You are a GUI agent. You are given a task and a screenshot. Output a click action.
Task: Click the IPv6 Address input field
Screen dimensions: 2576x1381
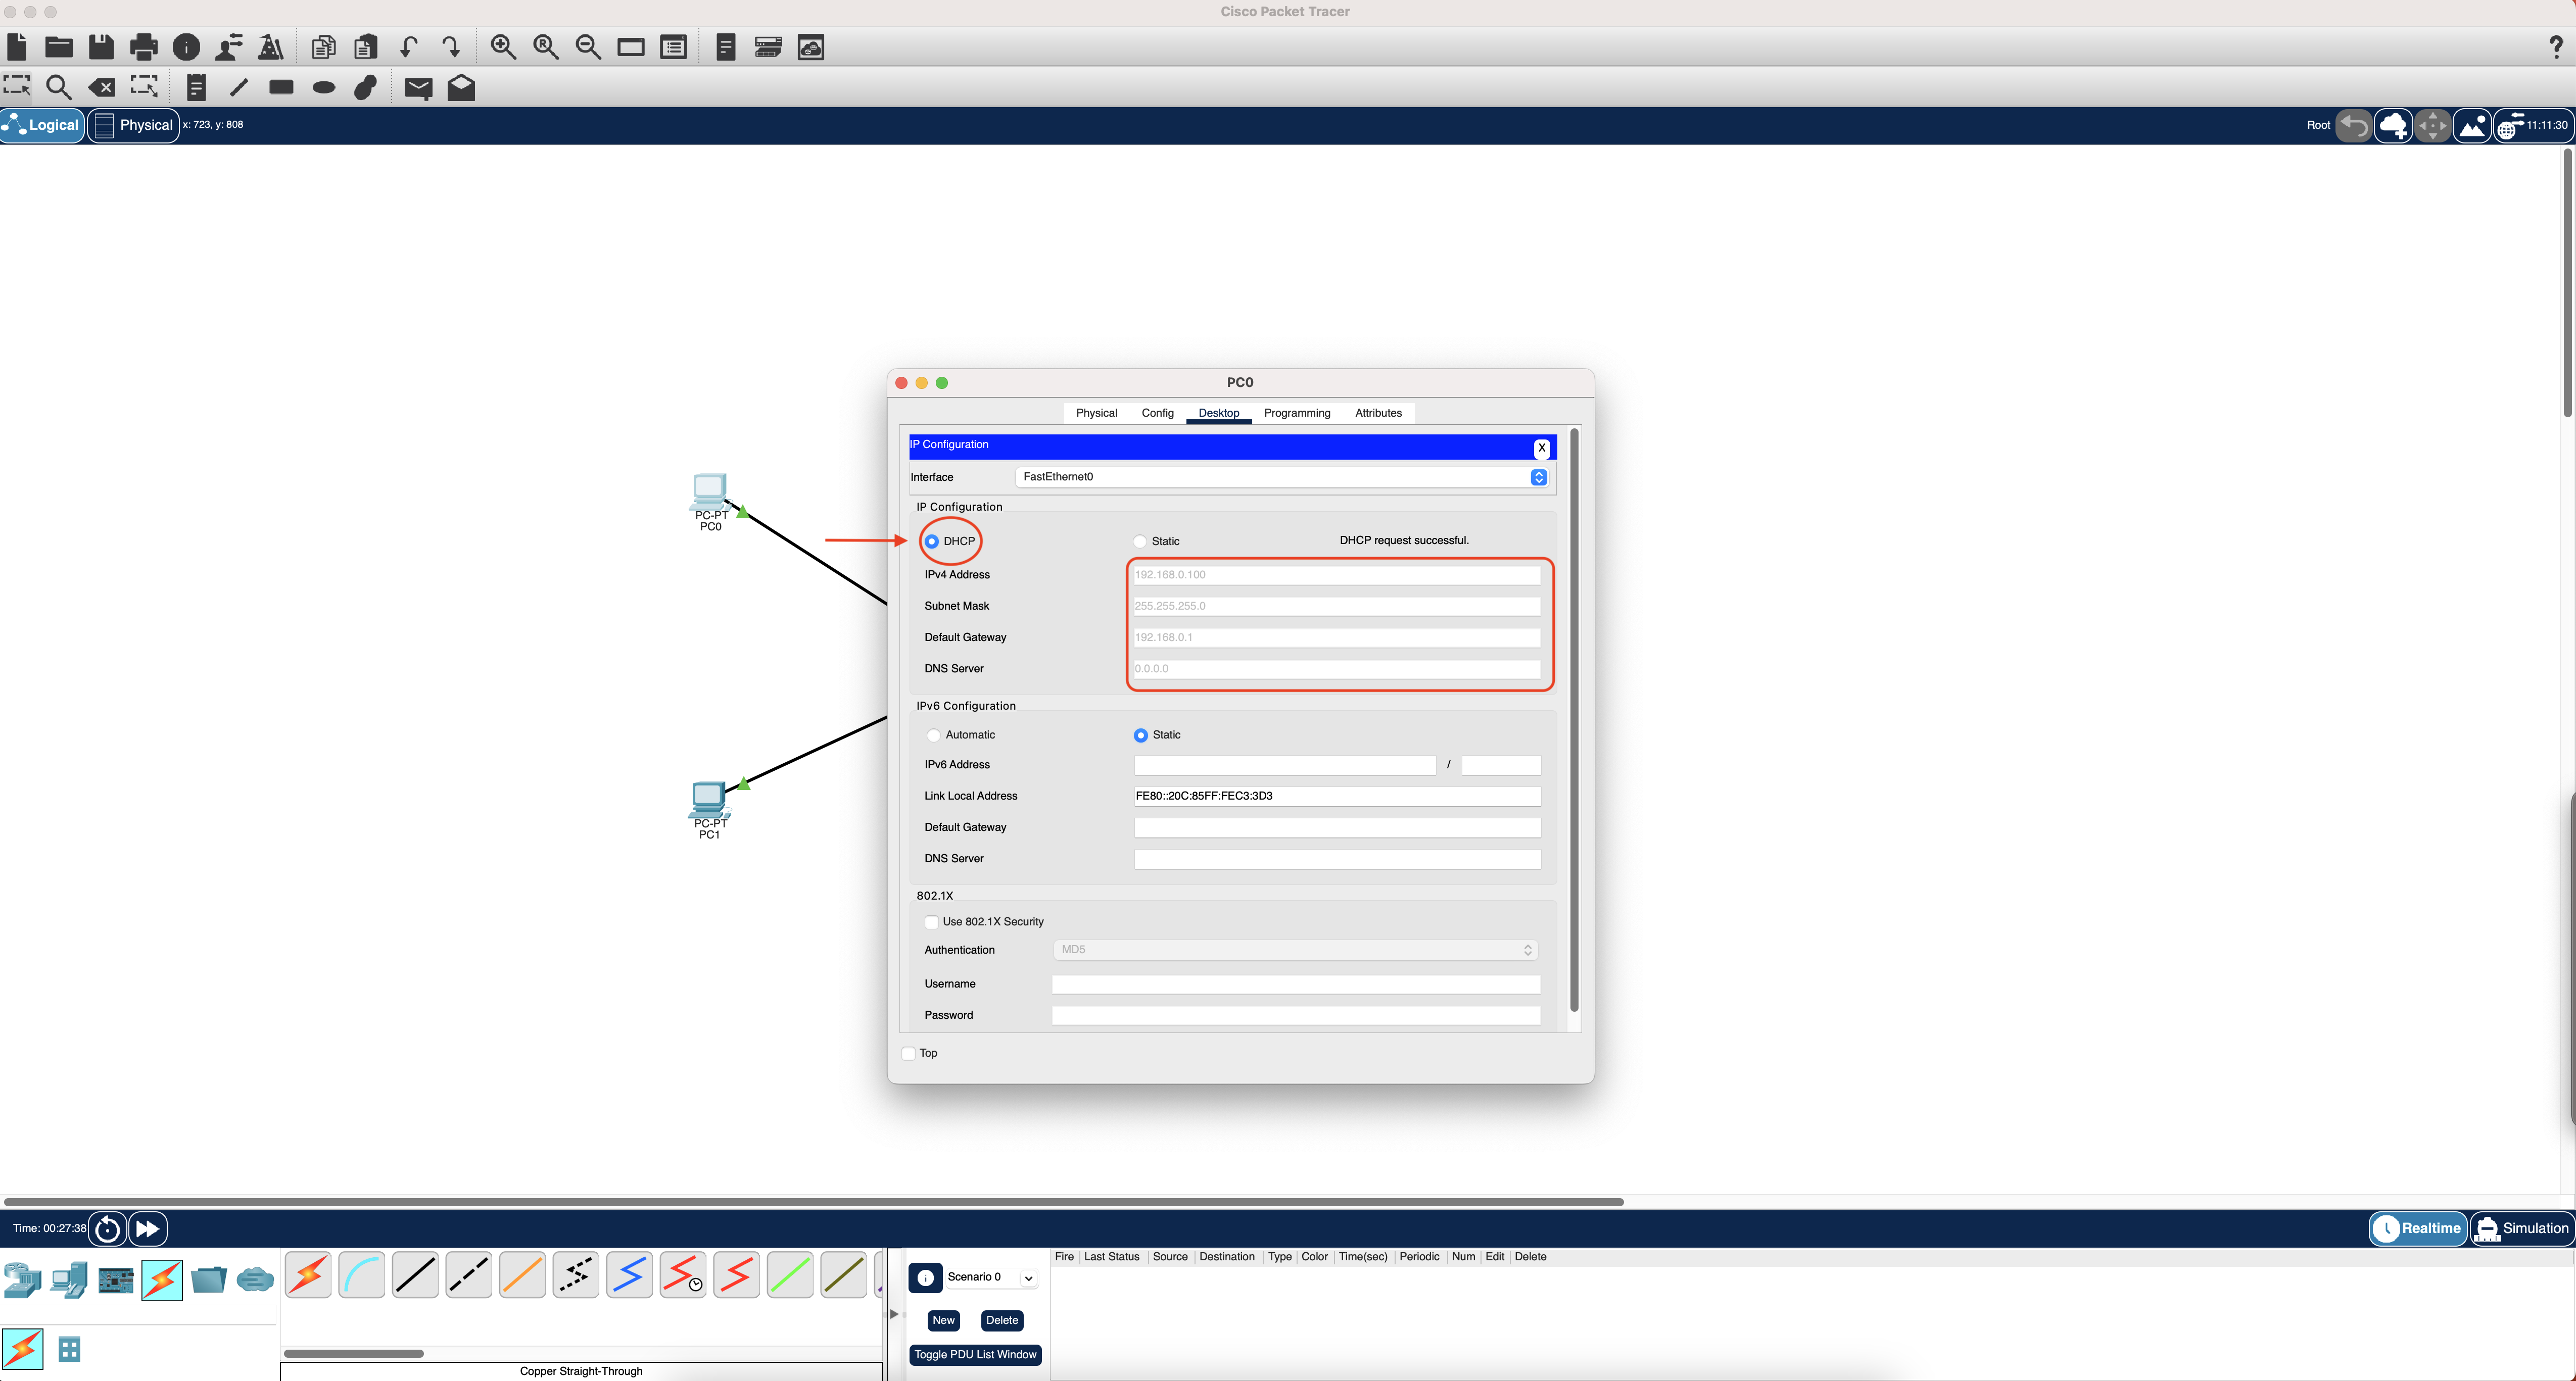1284,765
